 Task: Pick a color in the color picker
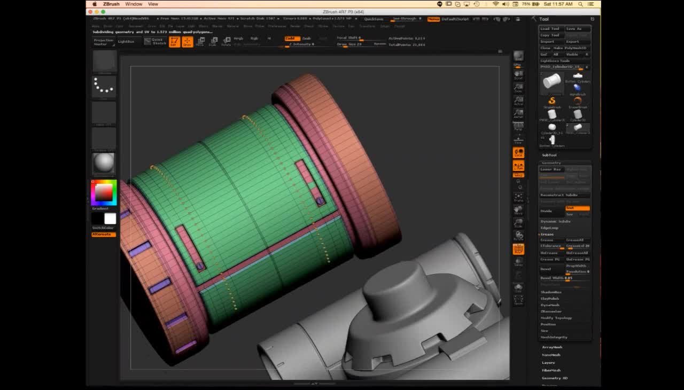[x=104, y=192]
